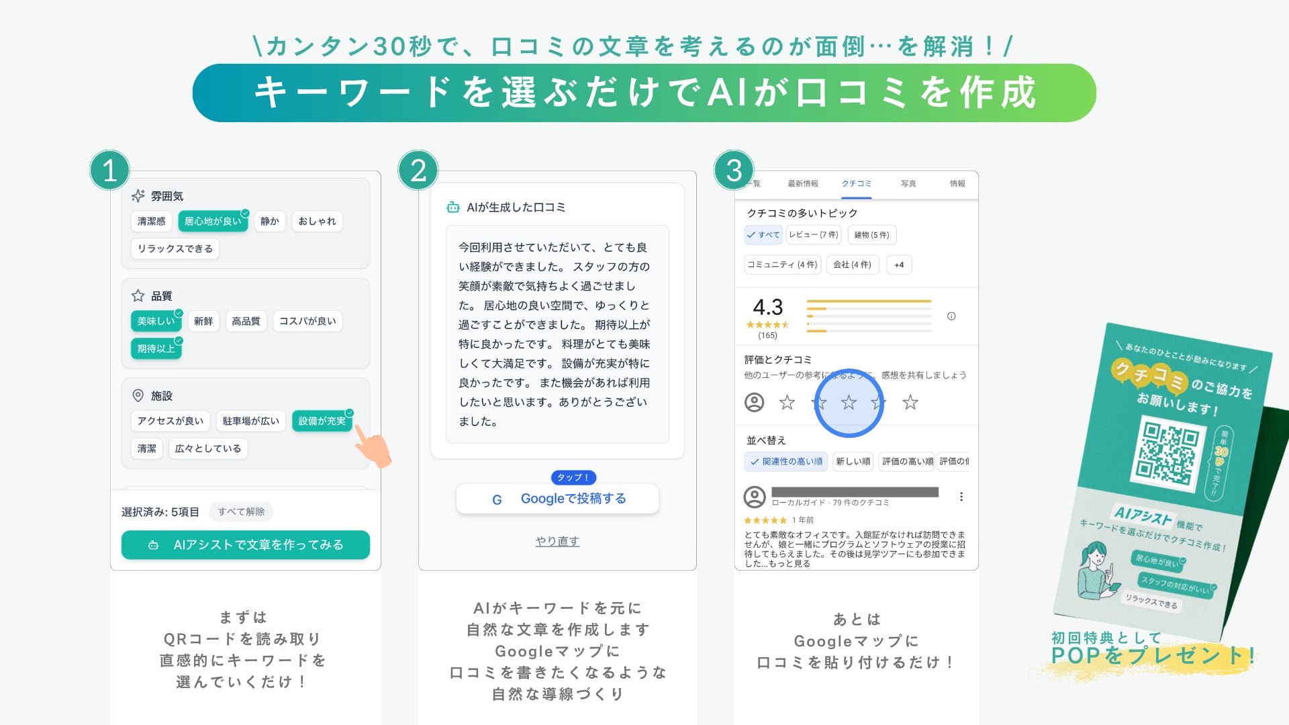Select the リラックスできる keyword chip

pyautogui.click(x=175, y=249)
